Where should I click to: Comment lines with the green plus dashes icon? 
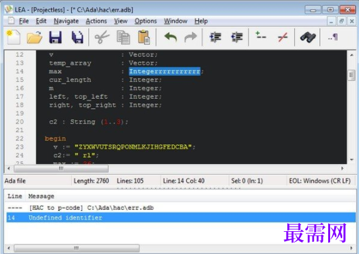[x=261, y=36]
